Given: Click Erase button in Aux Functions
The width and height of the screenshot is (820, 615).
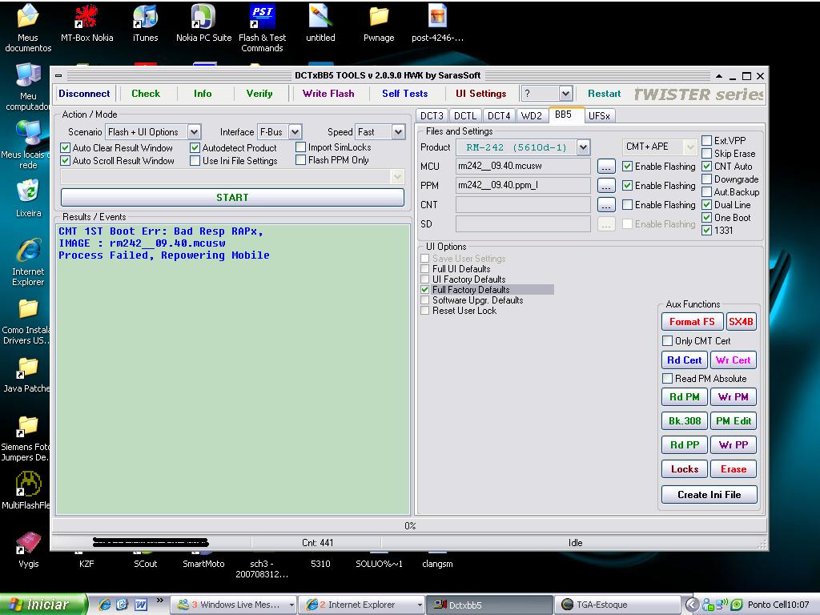Looking at the screenshot, I should [734, 469].
